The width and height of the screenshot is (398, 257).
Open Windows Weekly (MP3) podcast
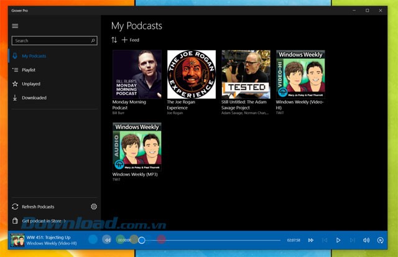click(137, 146)
